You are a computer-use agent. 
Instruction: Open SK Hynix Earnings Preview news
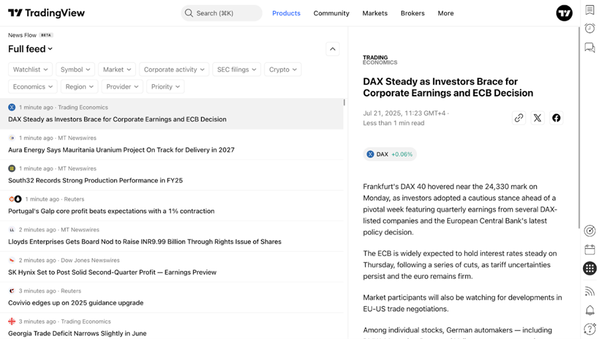171,267
